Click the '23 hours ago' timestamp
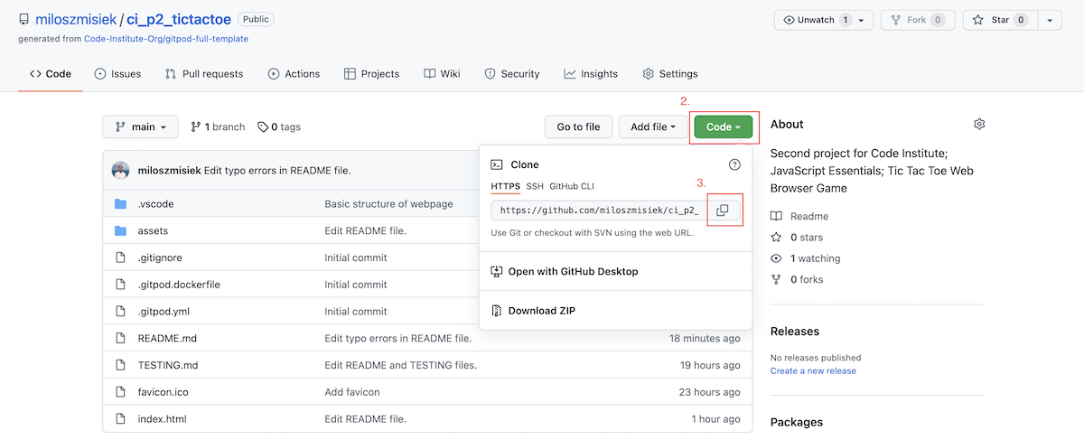Viewport: 1084px width, 440px height. (x=710, y=392)
